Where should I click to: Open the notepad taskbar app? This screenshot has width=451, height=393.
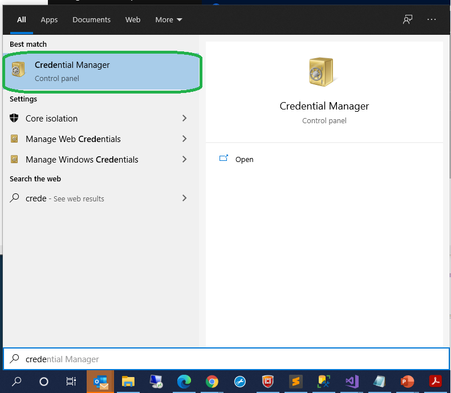(x=379, y=382)
